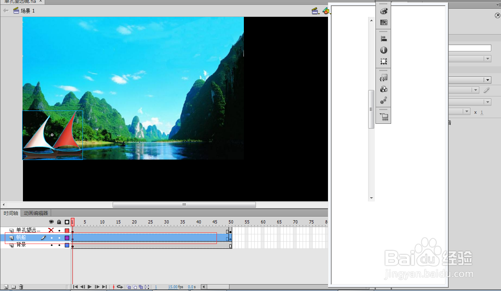The width and height of the screenshot is (501, 291).
Task: Click the Edit Symbols shapes icon
Action: tap(326, 11)
